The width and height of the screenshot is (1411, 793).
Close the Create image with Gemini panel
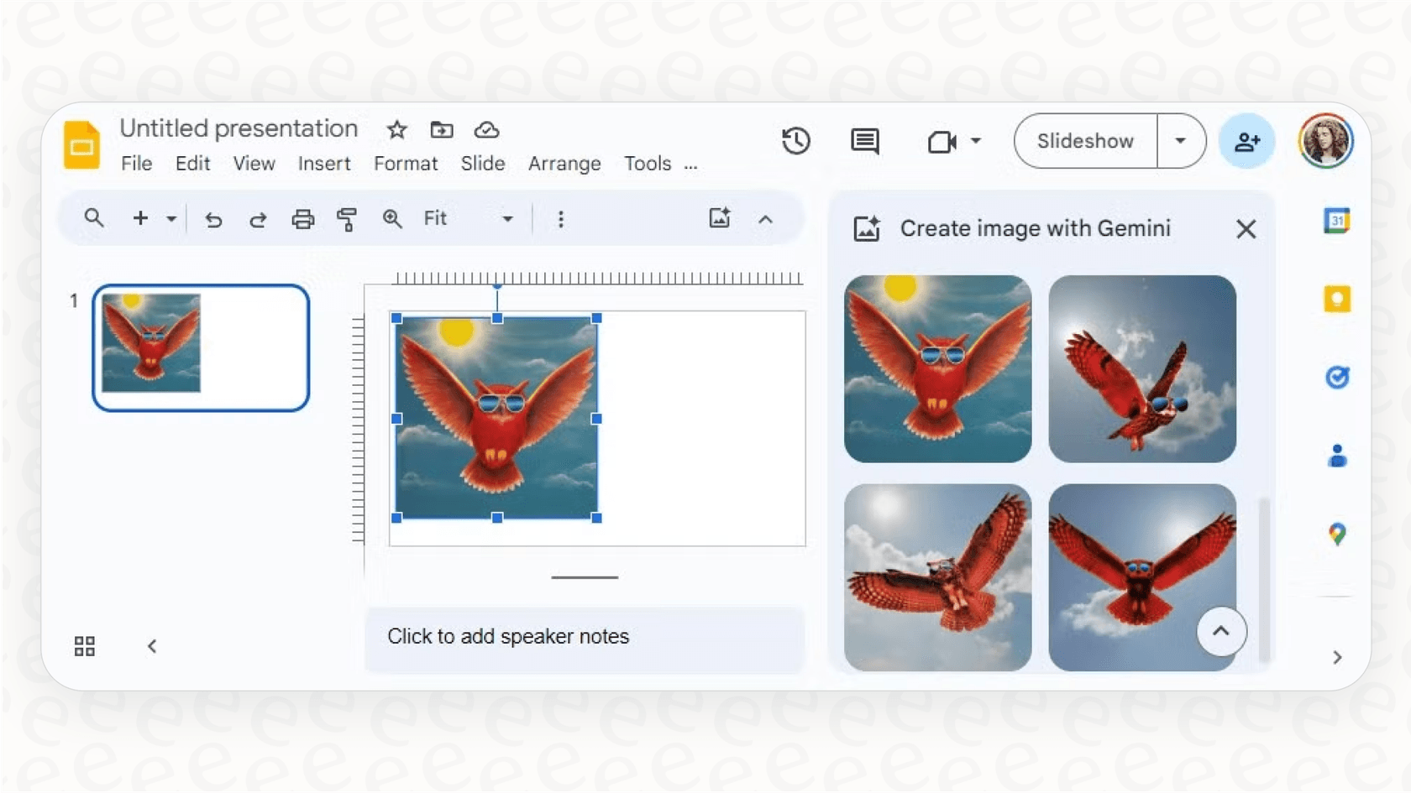(x=1246, y=228)
